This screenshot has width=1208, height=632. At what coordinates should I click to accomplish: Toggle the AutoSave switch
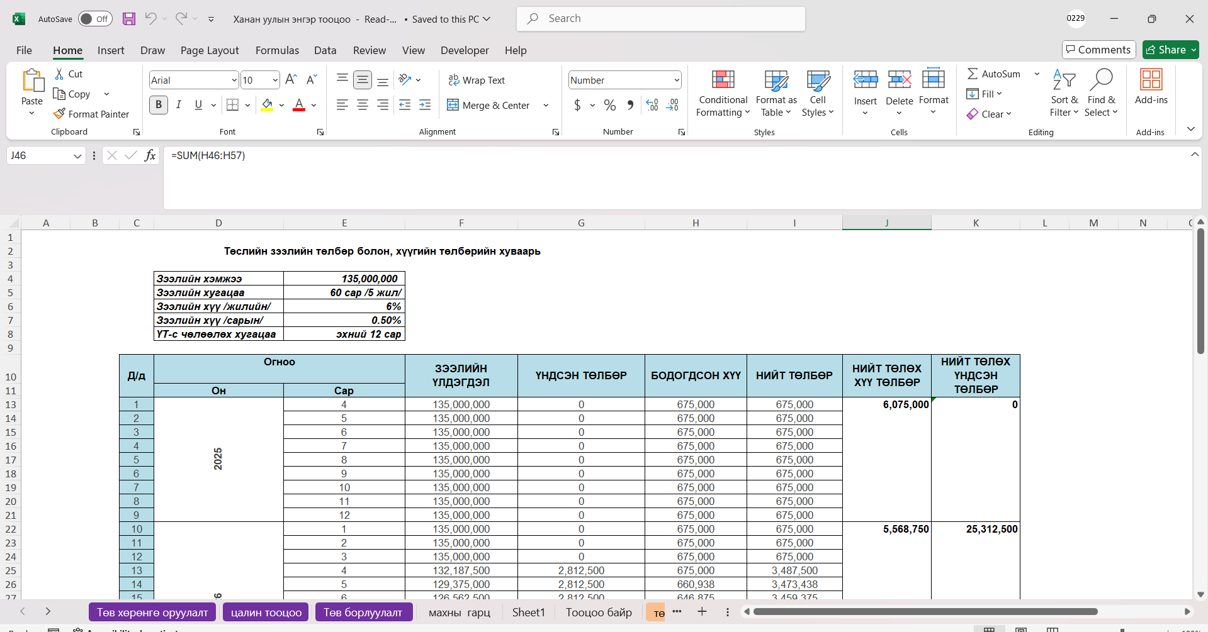coord(95,19)
